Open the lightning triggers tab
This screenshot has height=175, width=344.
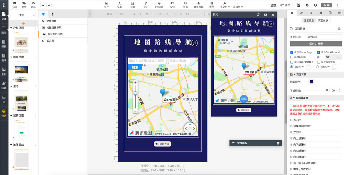point(53,14)
